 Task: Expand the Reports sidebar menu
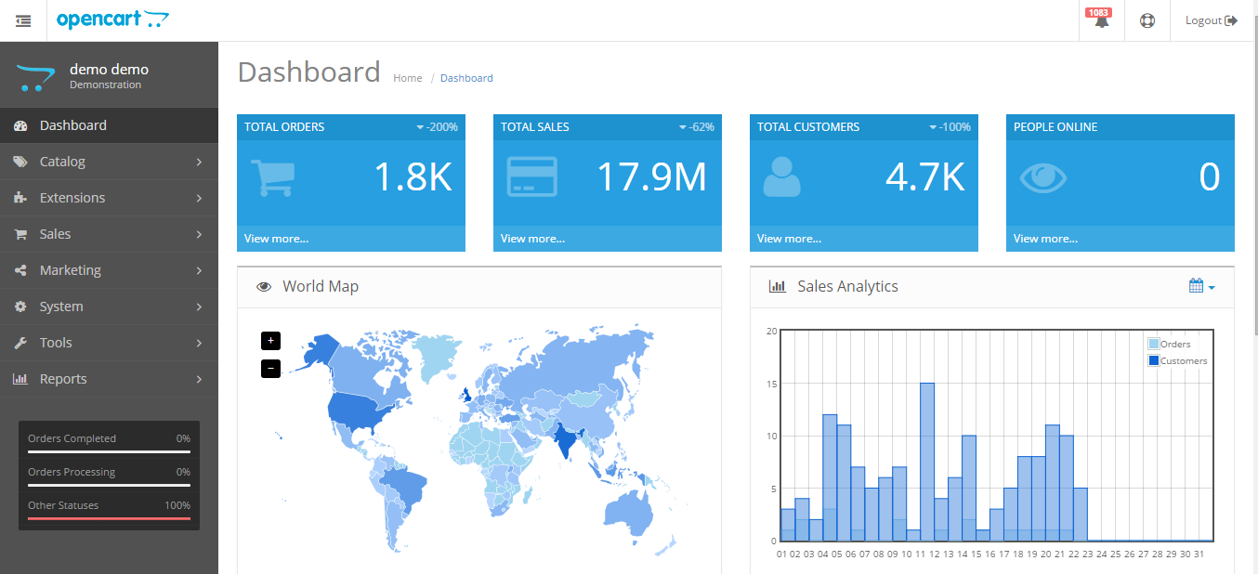point(109,379)
